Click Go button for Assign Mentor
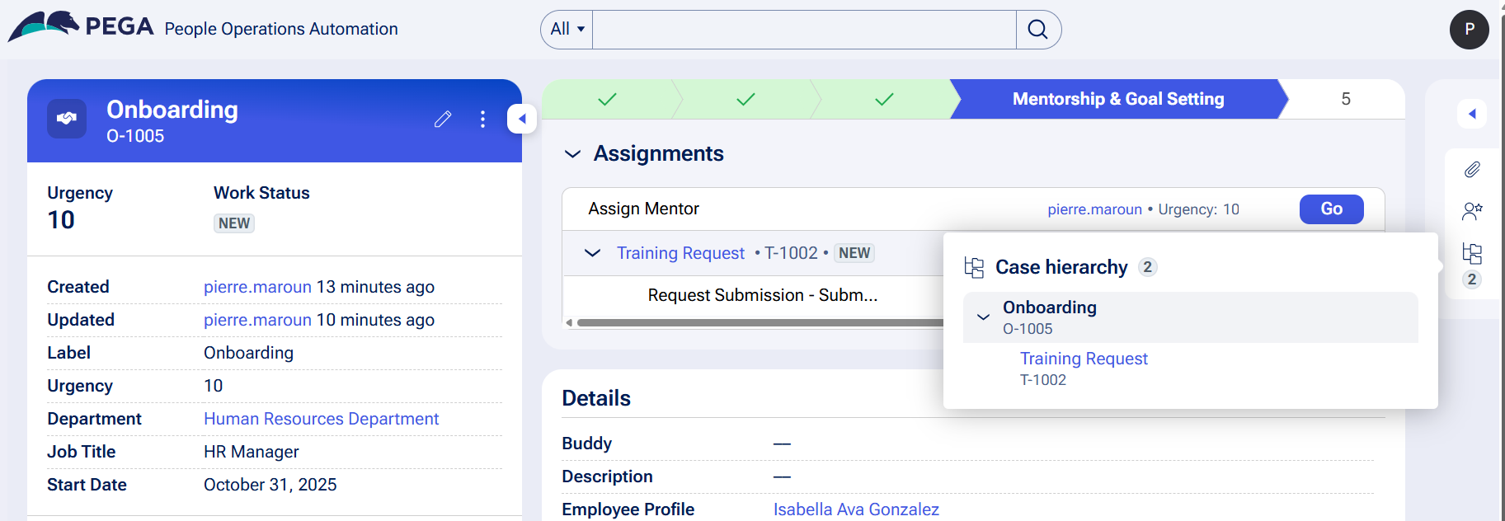1505x521 pixels. point(1331,209)
